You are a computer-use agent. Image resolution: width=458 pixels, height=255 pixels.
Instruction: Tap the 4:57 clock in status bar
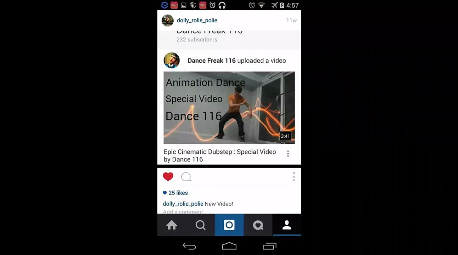click(x=292, y=5)
